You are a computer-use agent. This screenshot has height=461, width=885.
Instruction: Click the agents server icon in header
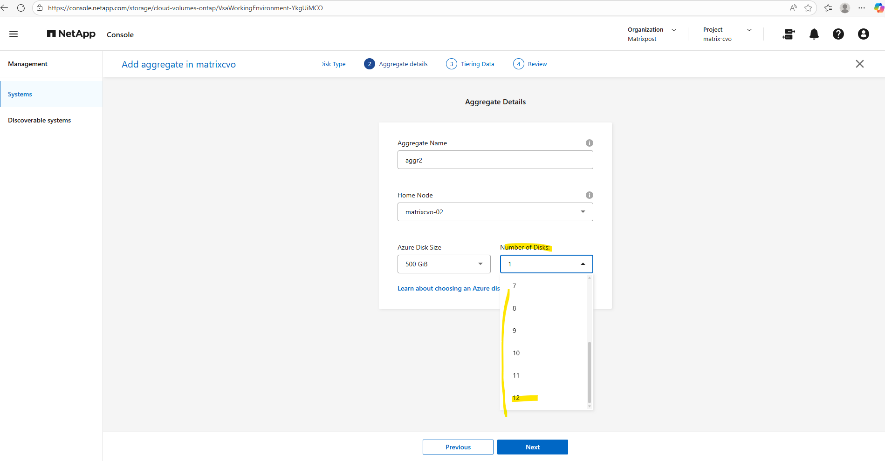pyautogui.click(x=789, y=34)
